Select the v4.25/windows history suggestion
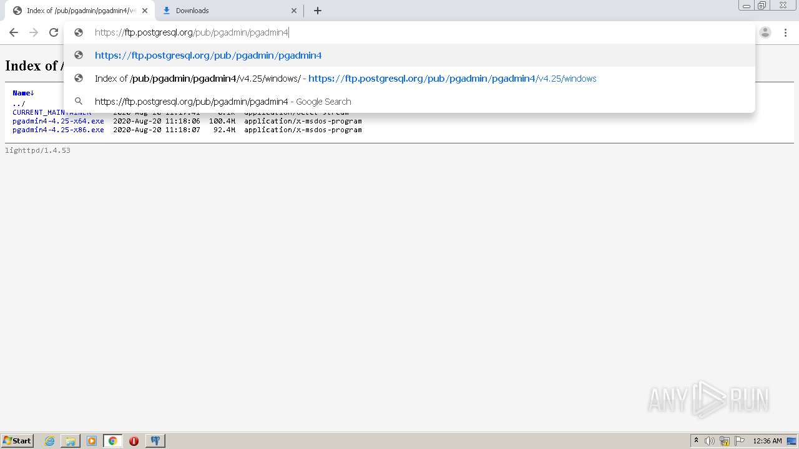799x449 pixels. coord(409,79)
